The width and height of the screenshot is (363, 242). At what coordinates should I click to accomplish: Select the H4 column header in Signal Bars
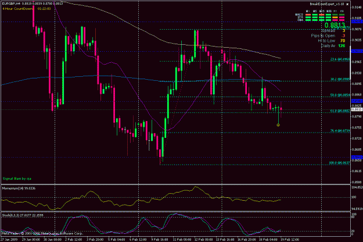(x=342, y=11)
